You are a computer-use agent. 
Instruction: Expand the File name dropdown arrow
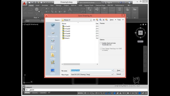click(112, 71)
